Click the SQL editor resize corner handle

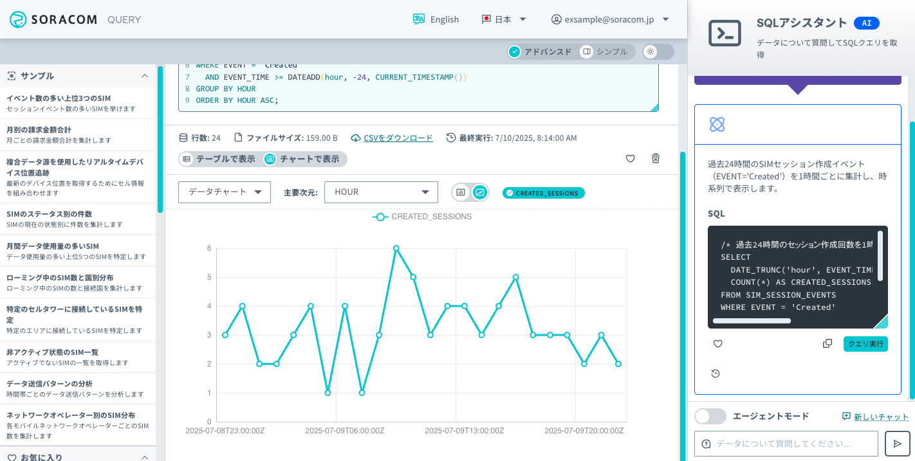654,107
